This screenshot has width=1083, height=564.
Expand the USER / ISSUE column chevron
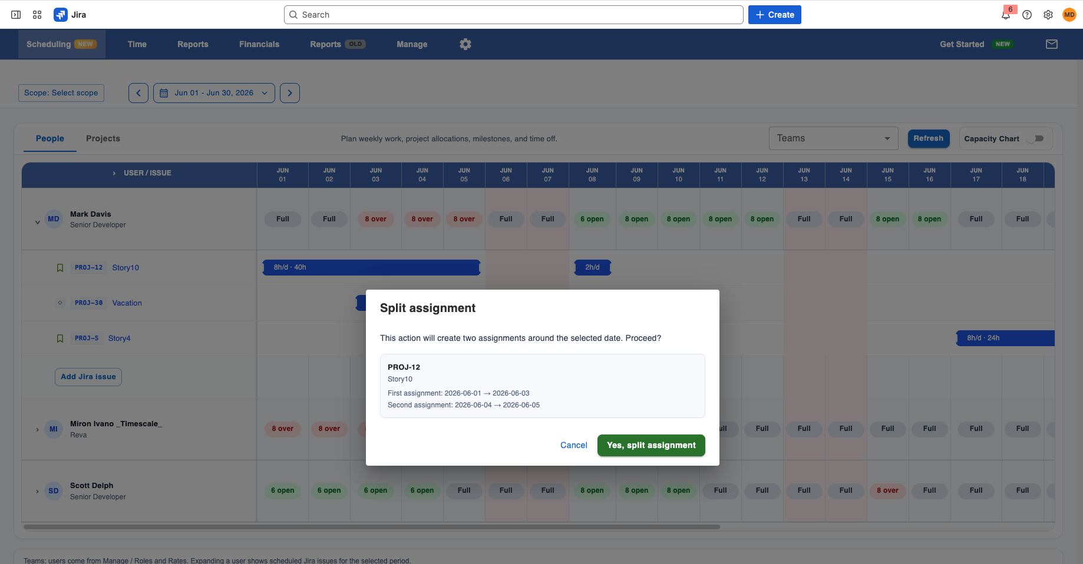point(114,173)
